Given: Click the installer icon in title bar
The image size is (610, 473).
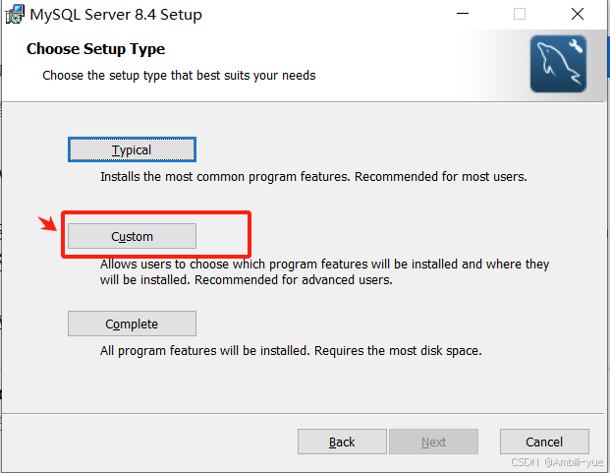Looking at the screenshot, I should coord(15,15).
